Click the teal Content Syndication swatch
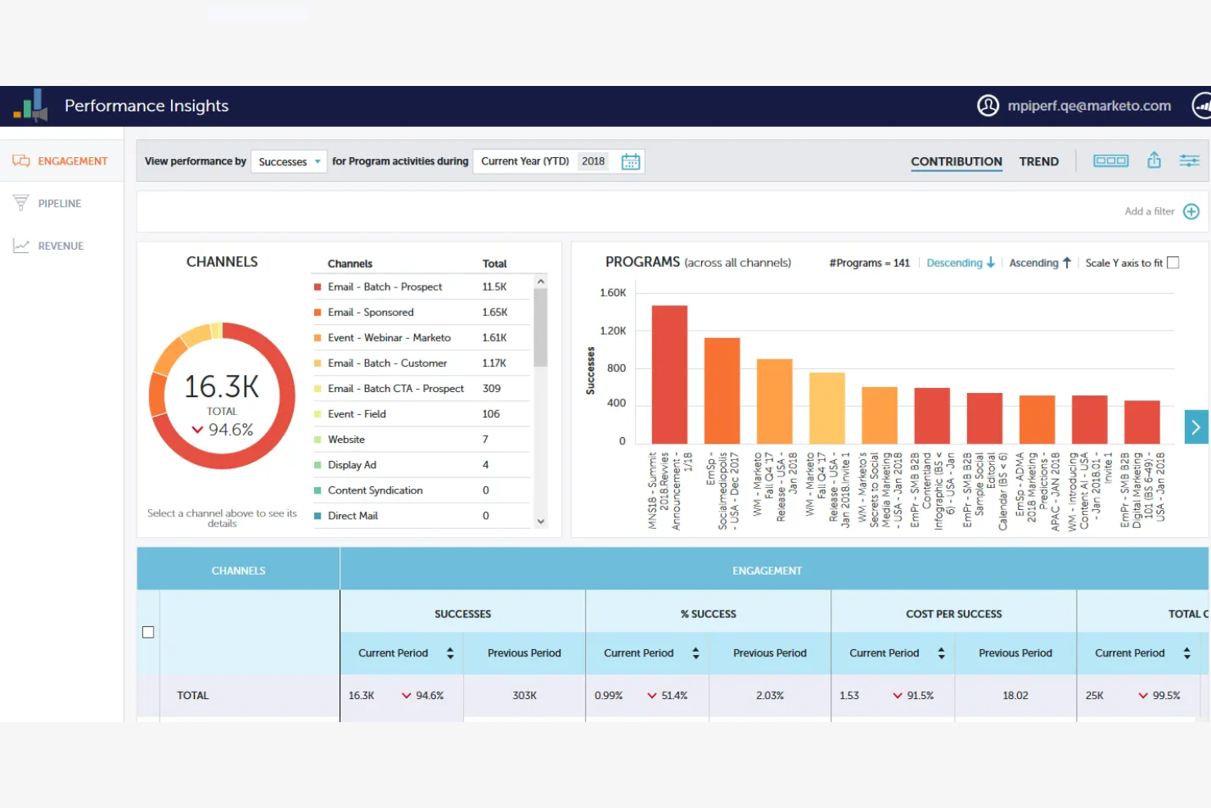 [317, 490]
